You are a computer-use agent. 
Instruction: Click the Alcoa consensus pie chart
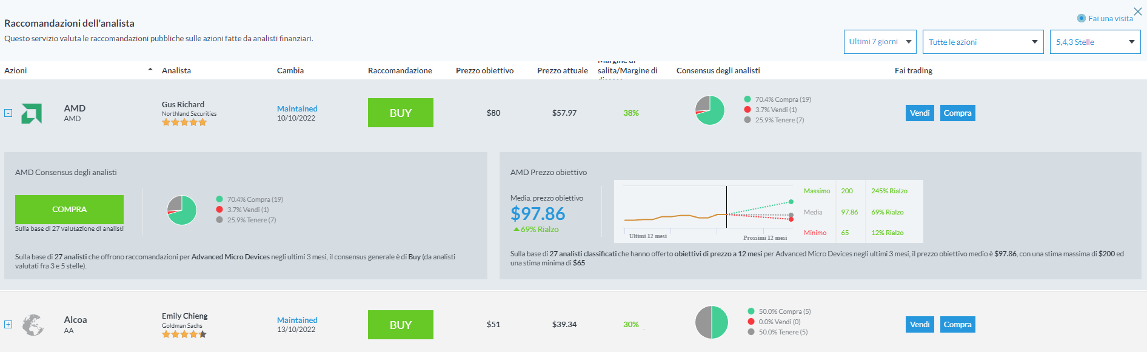pos(712,322)
